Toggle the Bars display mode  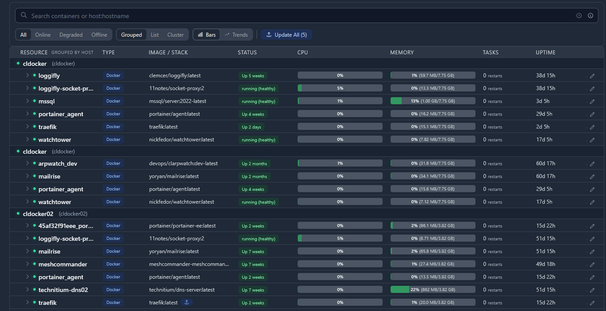(207, 35)
